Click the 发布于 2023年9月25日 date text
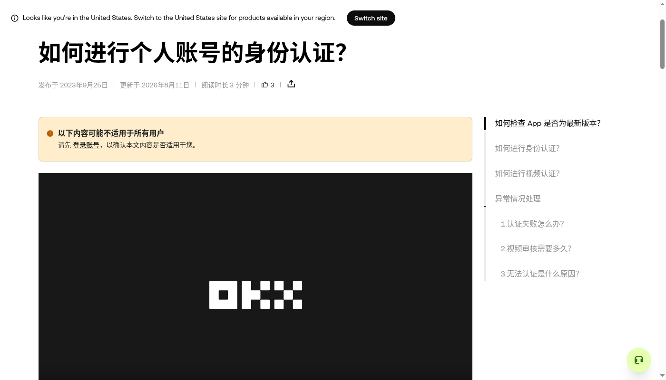Image resolution: width=666 pixels, height=380 pixels. pos(73,85)
